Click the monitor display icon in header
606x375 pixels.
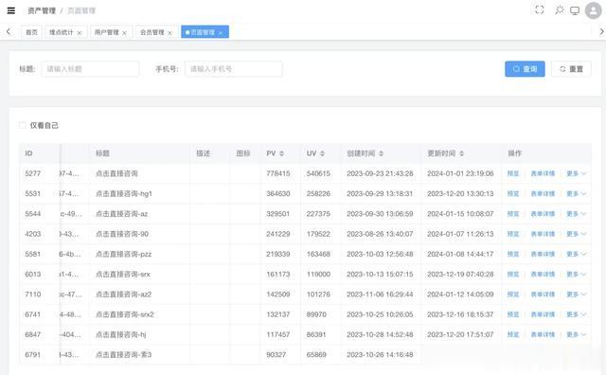click(x=575, y=10)
